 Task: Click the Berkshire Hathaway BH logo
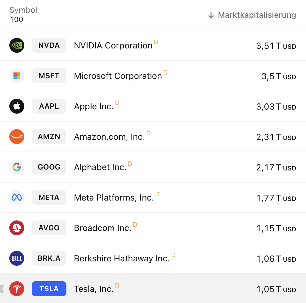click(x=17, y=258)
